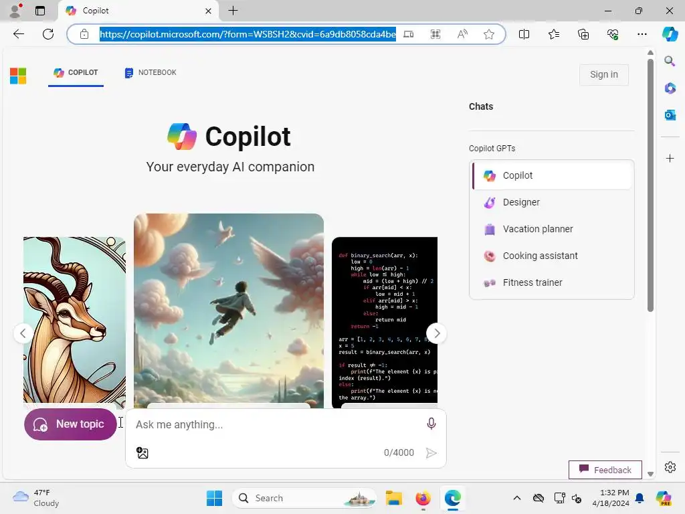Open Edge Settings and more menu
The width and height of the screenshot is (685, 514).
[642, 34]
